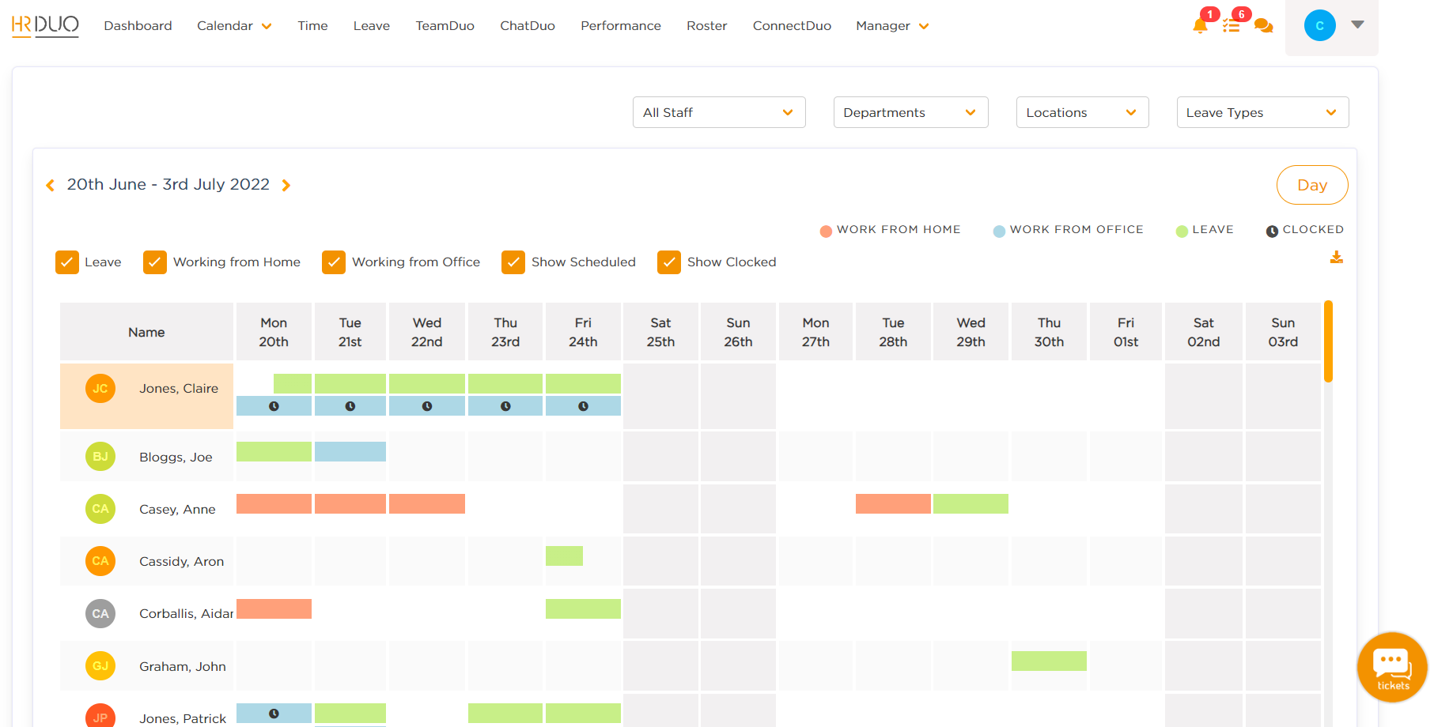Click Claire Jones clocked icon on Monday 20th
This screenshot has width=1434, height=727.
(274, 406)
